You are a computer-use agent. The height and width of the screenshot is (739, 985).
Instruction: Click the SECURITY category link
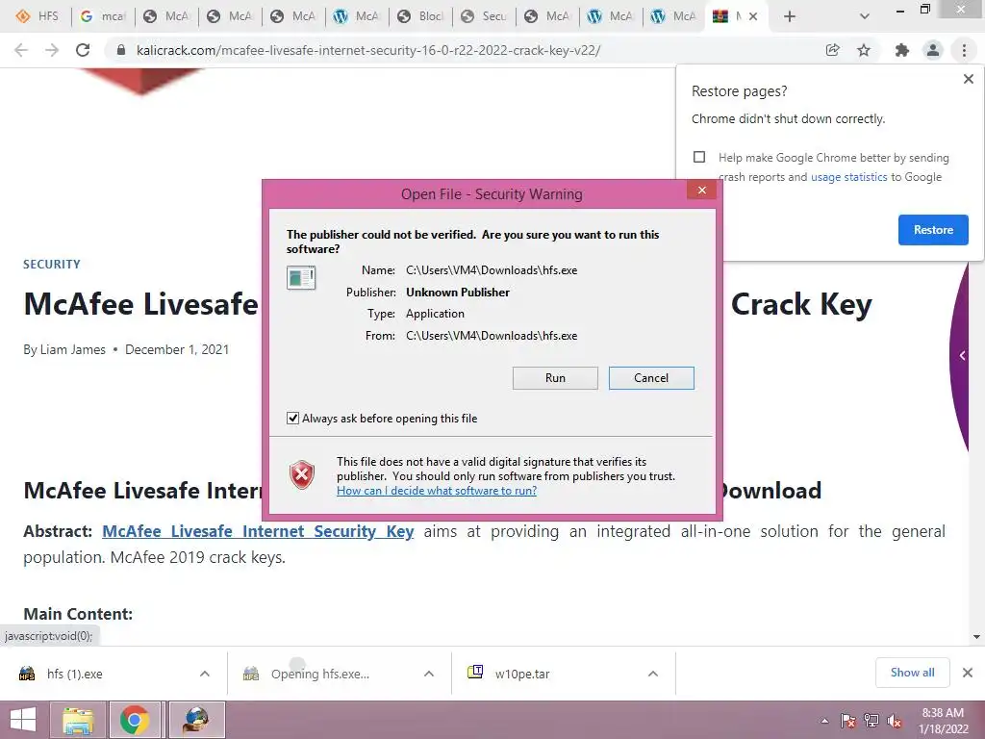[x=52, y=265]
